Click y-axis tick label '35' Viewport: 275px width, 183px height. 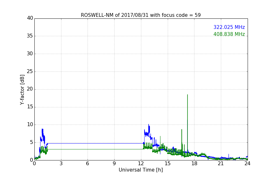[x=30, y=36]
